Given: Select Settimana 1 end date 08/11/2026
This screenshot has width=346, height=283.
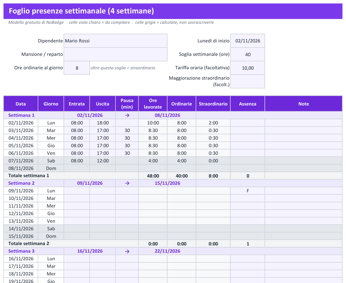Looking at the screenshot, I should (x=167, y=115).
